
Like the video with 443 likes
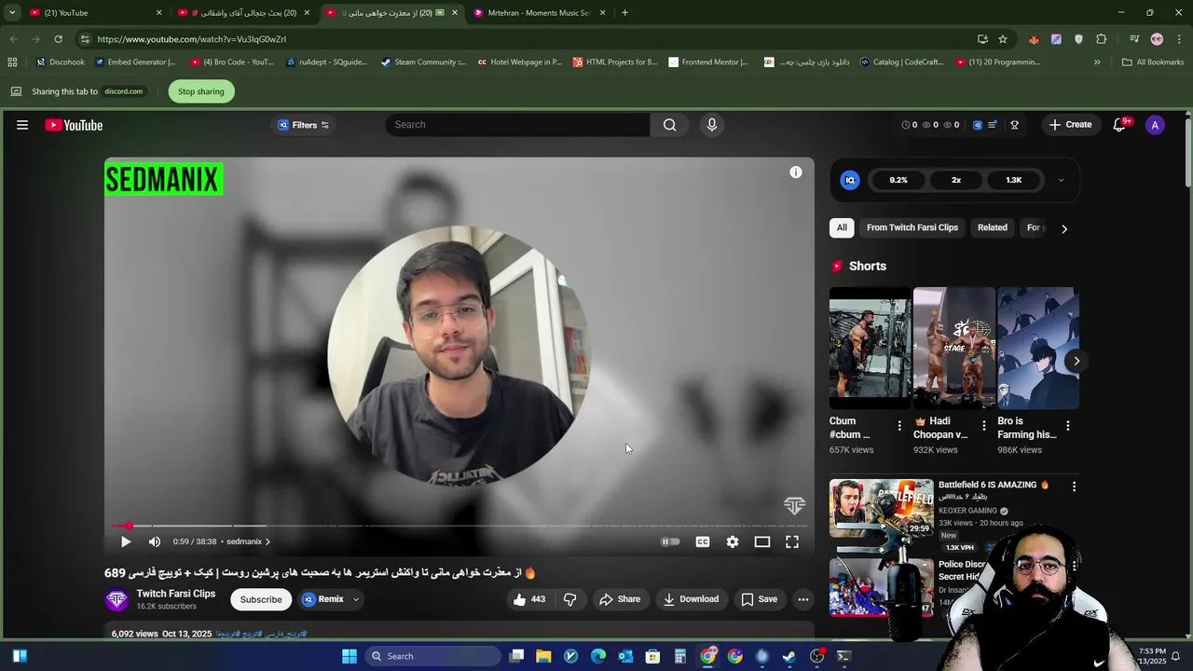coord(528,599)
